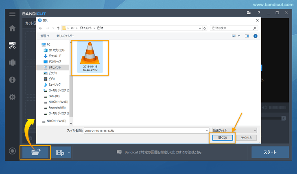Open the Bandicut hamburger menu
The image size is (297, 174).
pos(12,14)
